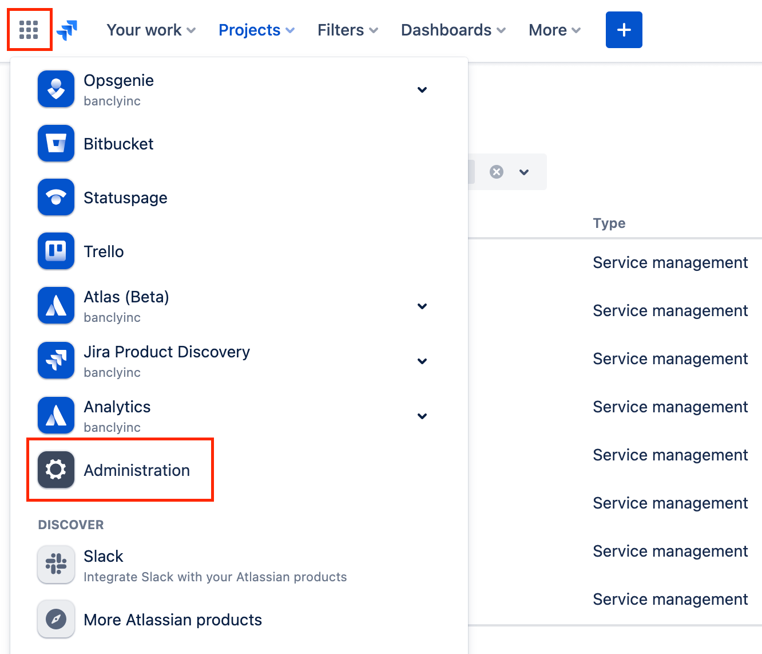Launch Trello via its icon
Viewport: 762px width, 654px height.
pos(55,251)
